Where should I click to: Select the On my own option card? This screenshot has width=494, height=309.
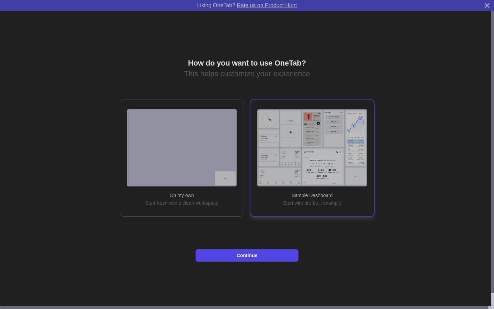click(182, 158)
